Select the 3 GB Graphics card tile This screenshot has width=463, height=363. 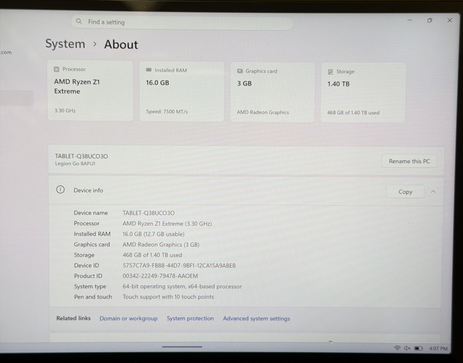coord(272,92)
